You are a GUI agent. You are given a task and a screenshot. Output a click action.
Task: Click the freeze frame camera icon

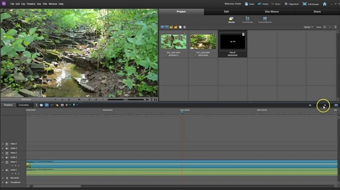click(x=155, y=99)
